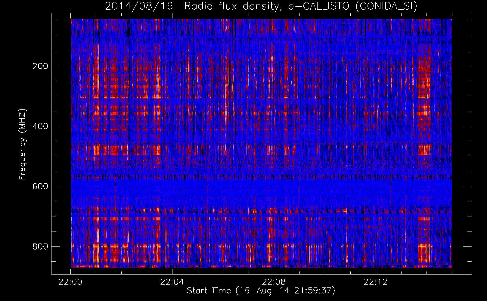
Task: Click the 'Frequency (MHZ)' axis label
Action: [x=23, y=144]
